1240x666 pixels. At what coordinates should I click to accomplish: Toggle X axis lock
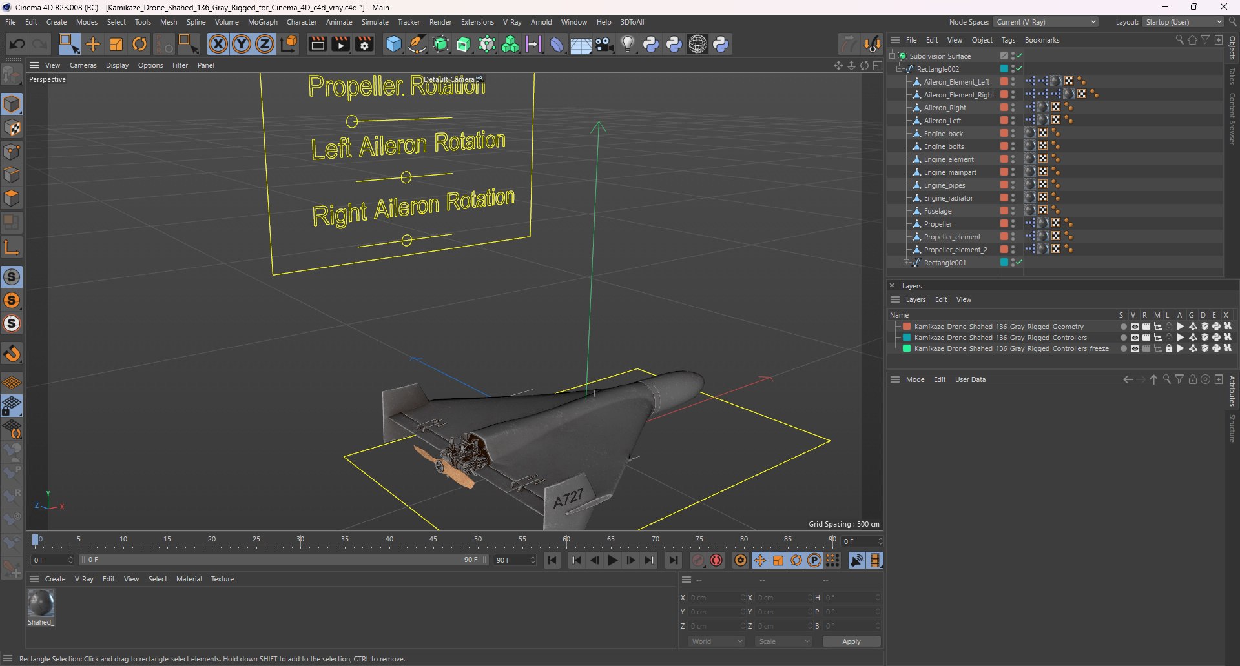[x=218, y=44]
